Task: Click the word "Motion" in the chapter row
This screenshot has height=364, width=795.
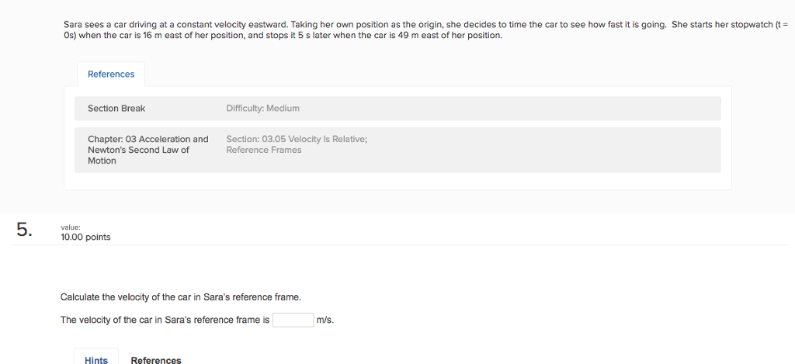Action: click(102, 161)
